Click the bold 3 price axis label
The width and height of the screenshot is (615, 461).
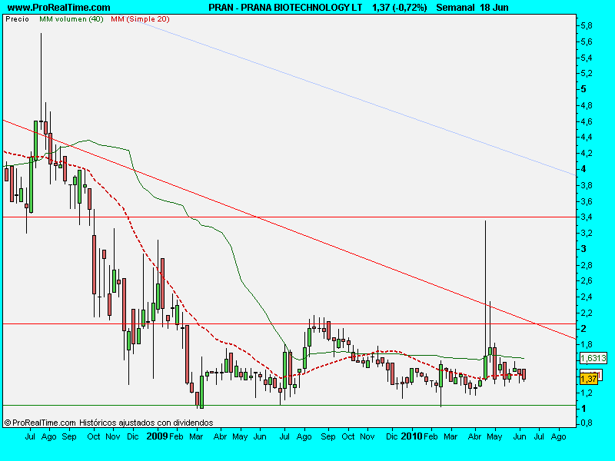[x=583, y=248]
